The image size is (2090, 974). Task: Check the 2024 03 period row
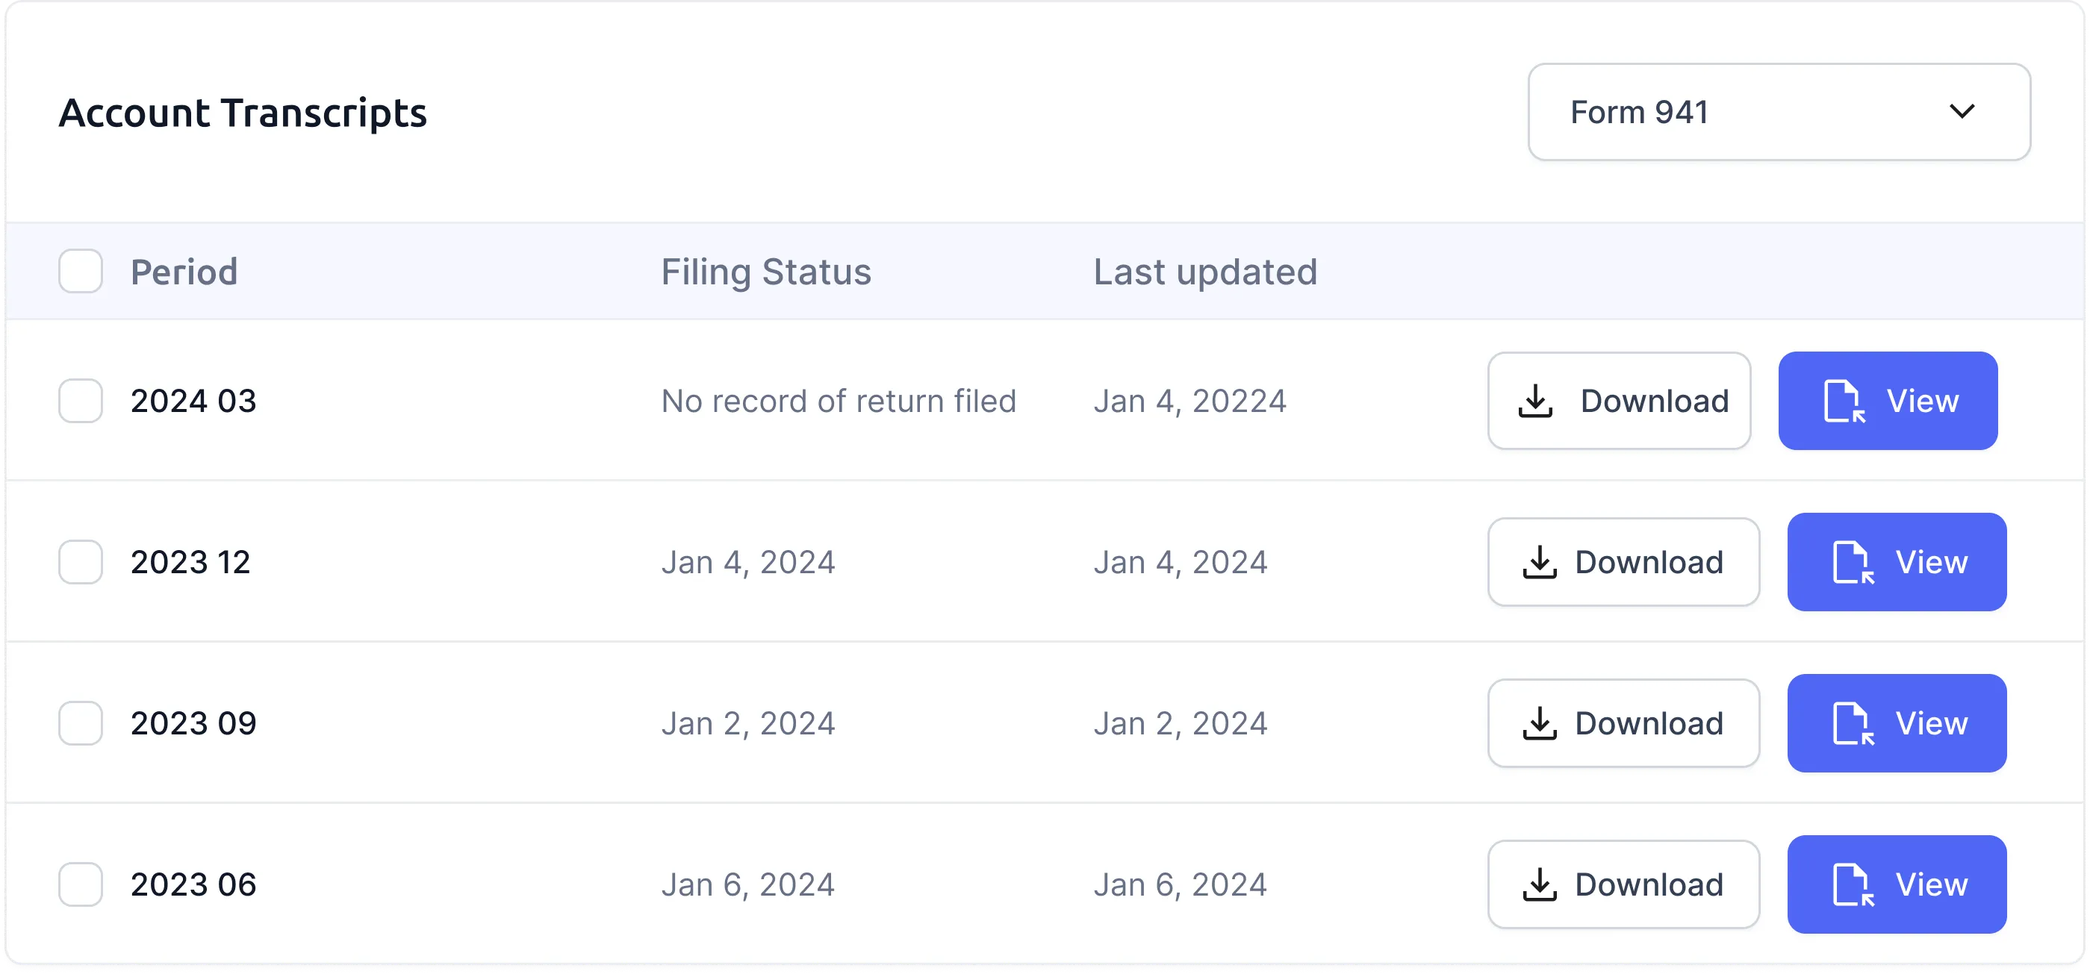point(81,401)
